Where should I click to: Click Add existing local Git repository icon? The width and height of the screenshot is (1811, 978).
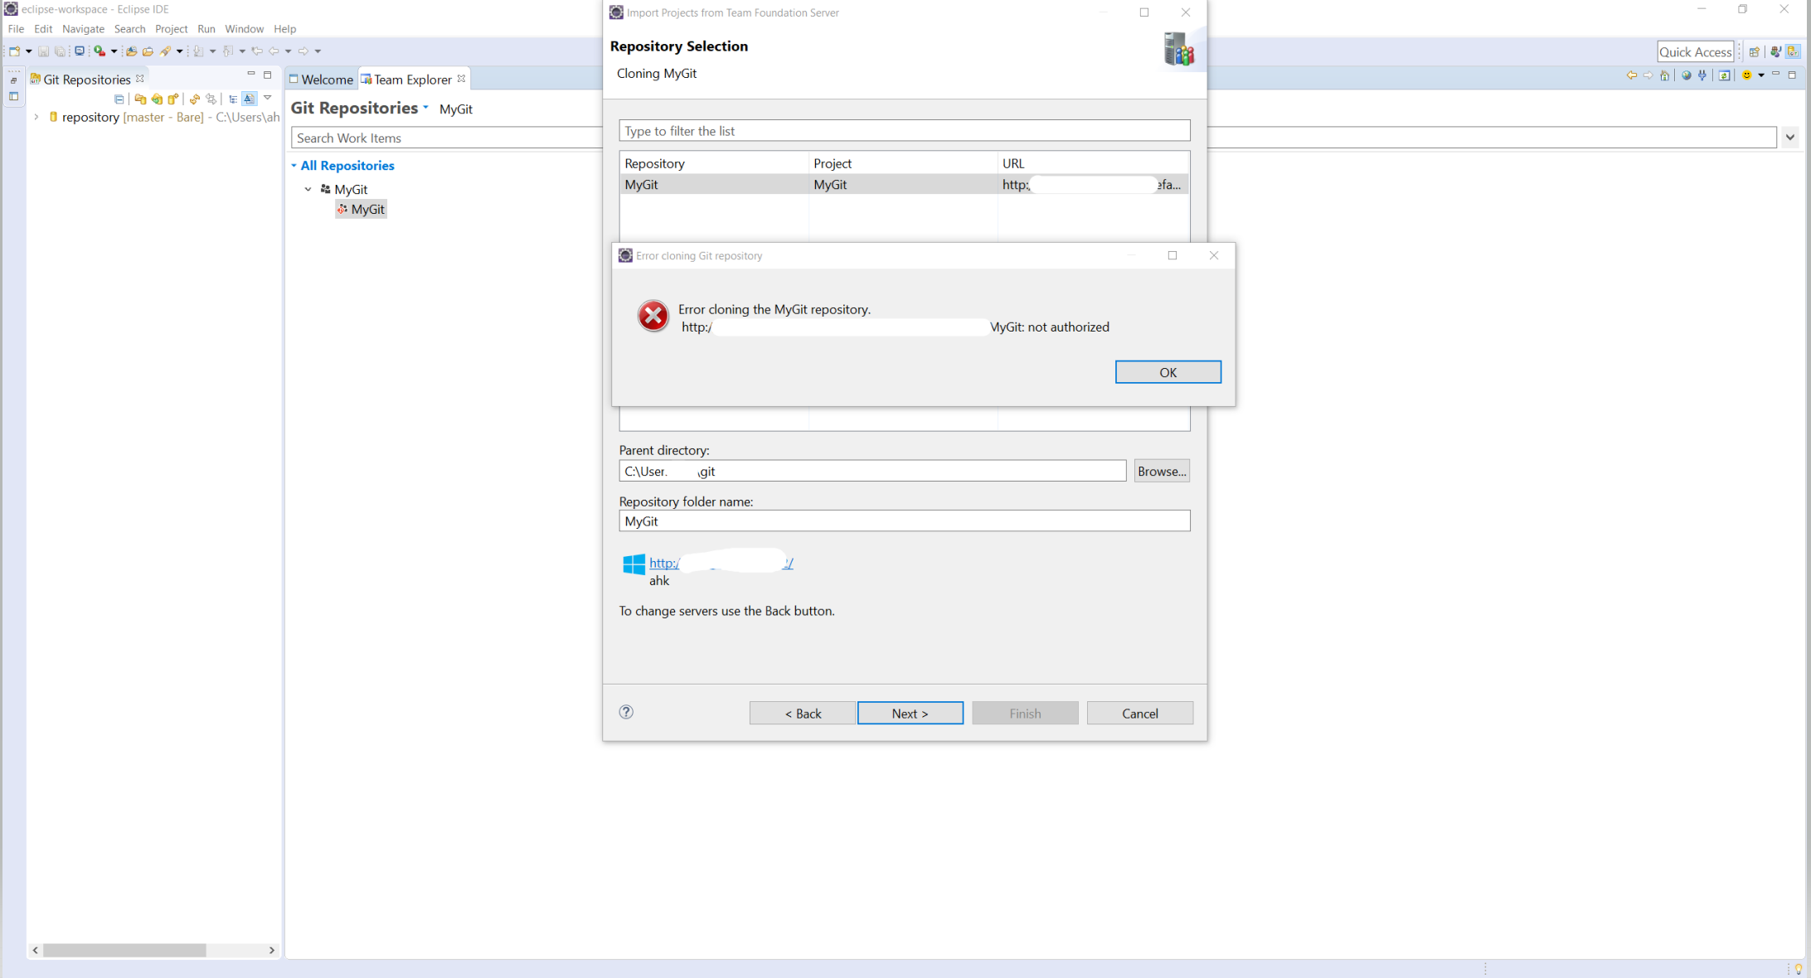click(x=140, y=99)
